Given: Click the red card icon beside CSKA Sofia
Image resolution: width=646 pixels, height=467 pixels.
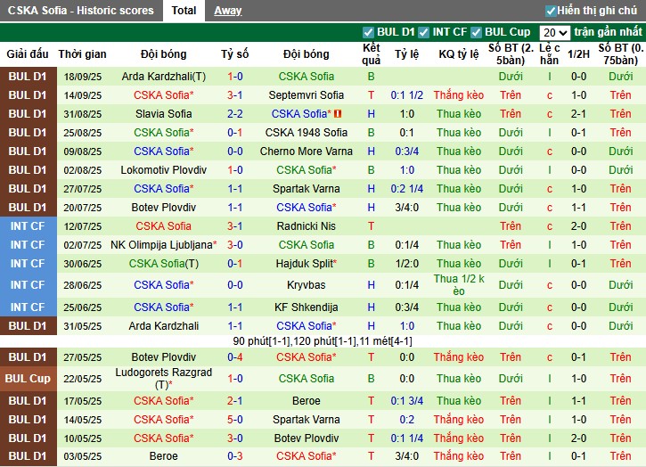Looking at the screenshot, I should pos(339,114).
